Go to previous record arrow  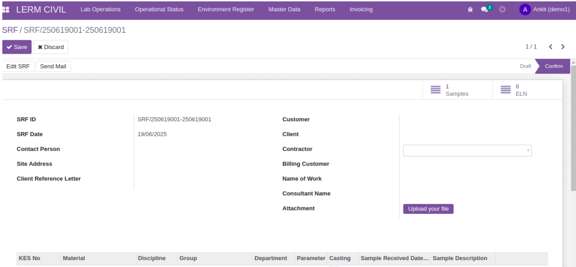551,47
